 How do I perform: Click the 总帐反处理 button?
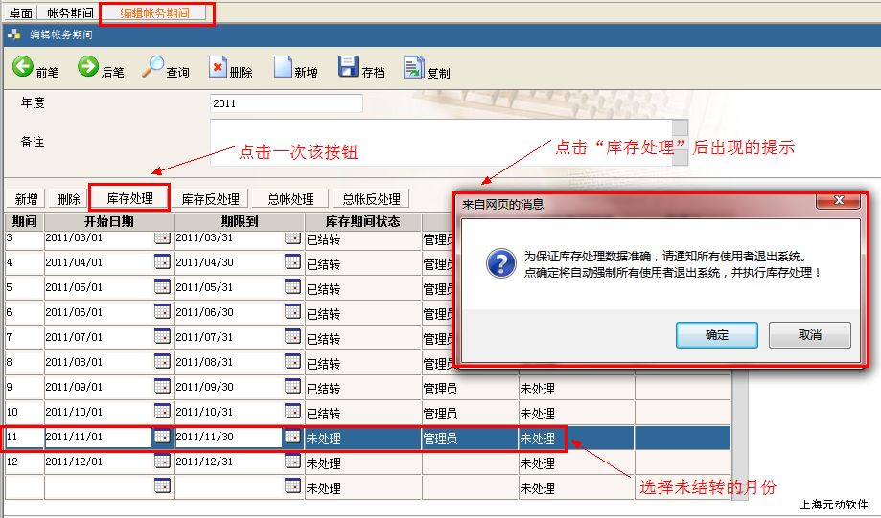[371, 199]
